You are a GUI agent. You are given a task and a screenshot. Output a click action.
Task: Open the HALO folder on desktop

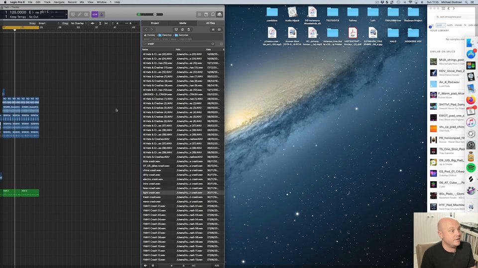pyautogui.click(x=393, y=35)
